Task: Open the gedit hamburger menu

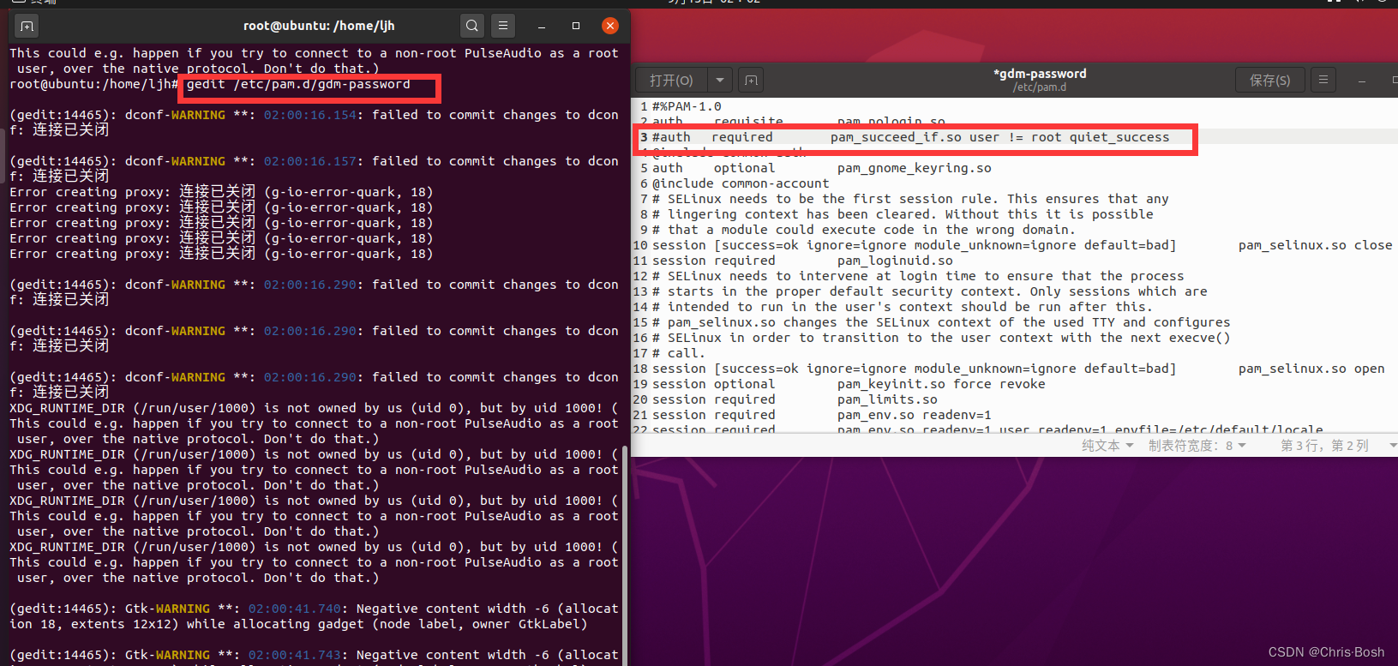Action: coord(1323,80)
